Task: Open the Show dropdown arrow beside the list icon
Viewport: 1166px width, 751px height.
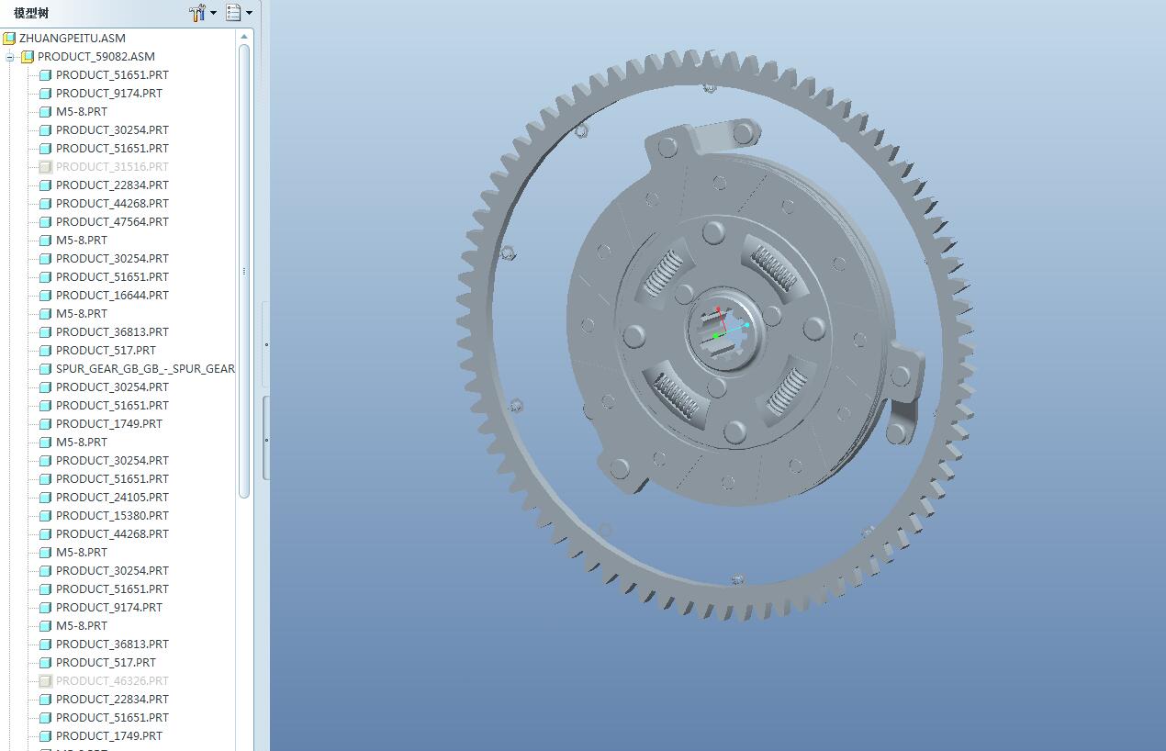Action: (x=250, y=13)
